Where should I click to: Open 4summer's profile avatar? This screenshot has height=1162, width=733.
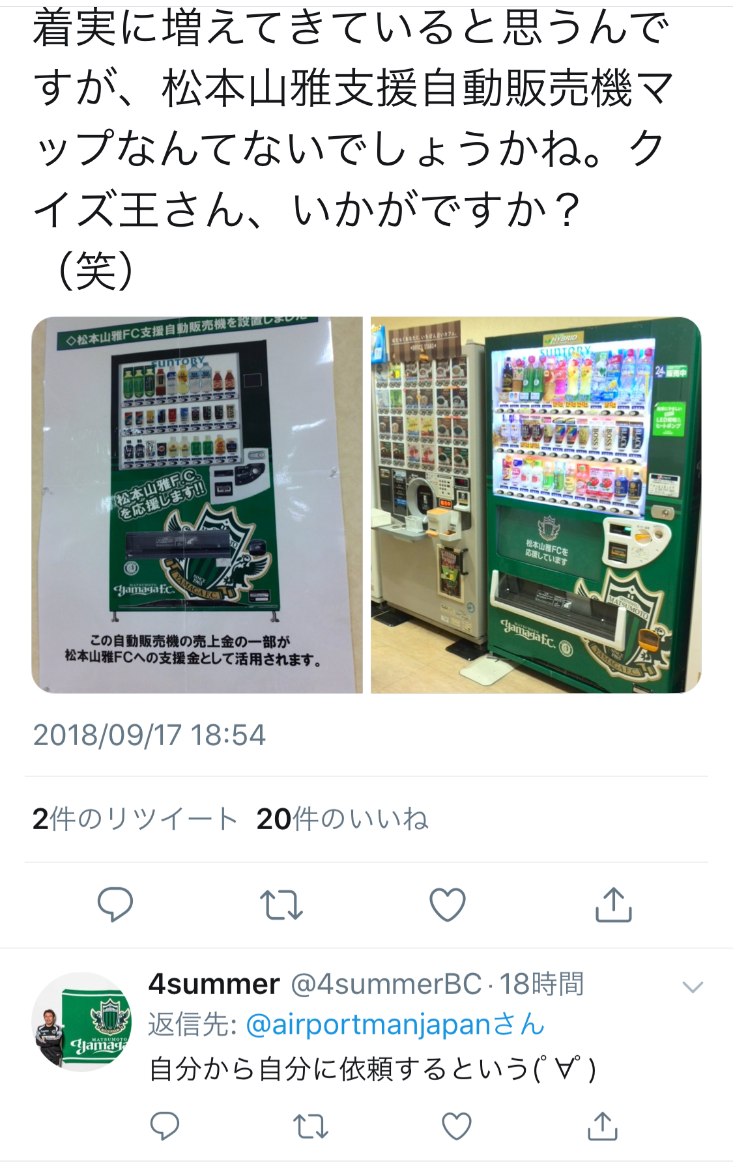pos(81,1021)
